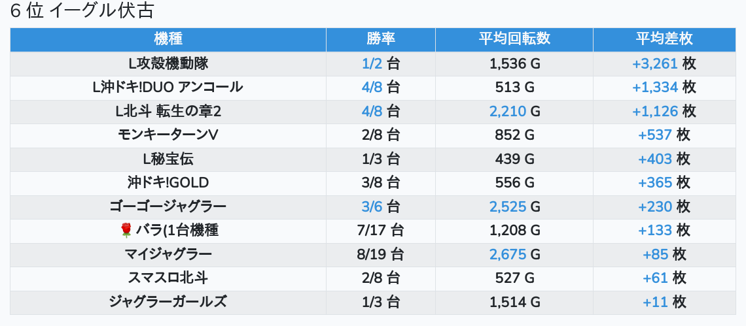Select the ゴーゴージャグラー machine name

click(x=168, y=206)
